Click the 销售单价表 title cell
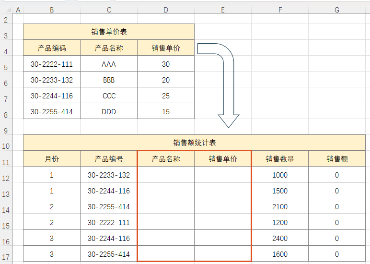Viewport: 370px width, 264px height. pos(109,32)
